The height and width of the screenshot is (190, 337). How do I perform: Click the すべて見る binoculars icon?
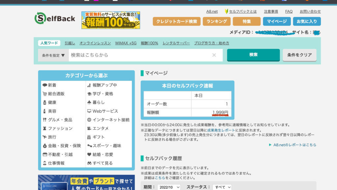(89, 163)
